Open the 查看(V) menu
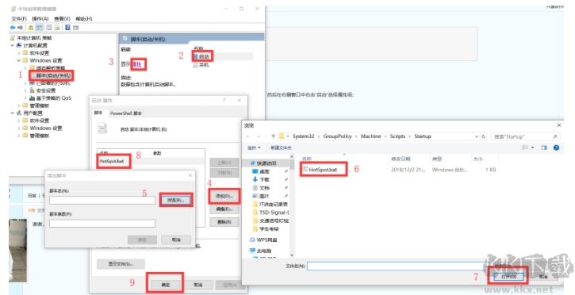 pos(63,19)
